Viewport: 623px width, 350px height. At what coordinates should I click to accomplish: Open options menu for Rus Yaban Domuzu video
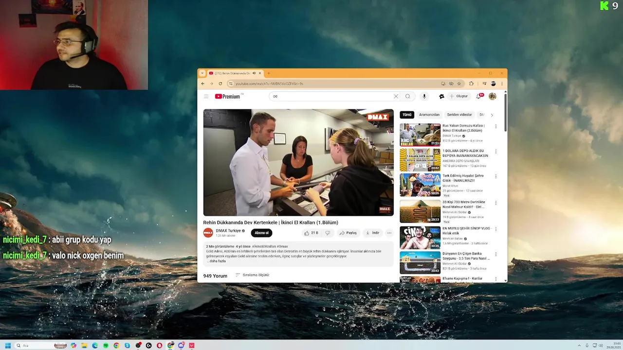[x=496, y=126]
